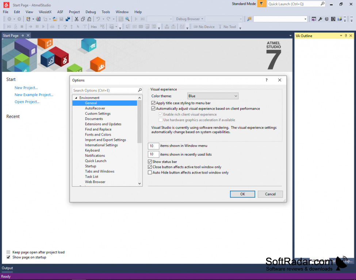This screenshot has width=356, height=280.
Task: Click the Cut scissors icon
Action: 77,19
